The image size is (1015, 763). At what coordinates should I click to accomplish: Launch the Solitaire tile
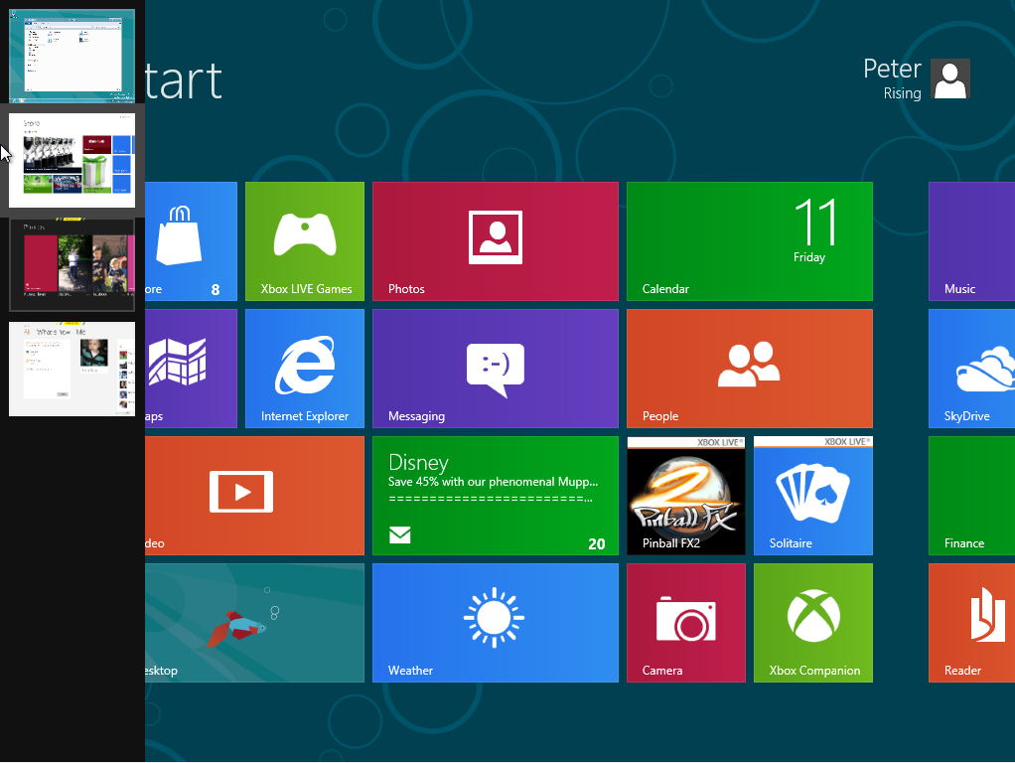(x=813, y=496)
